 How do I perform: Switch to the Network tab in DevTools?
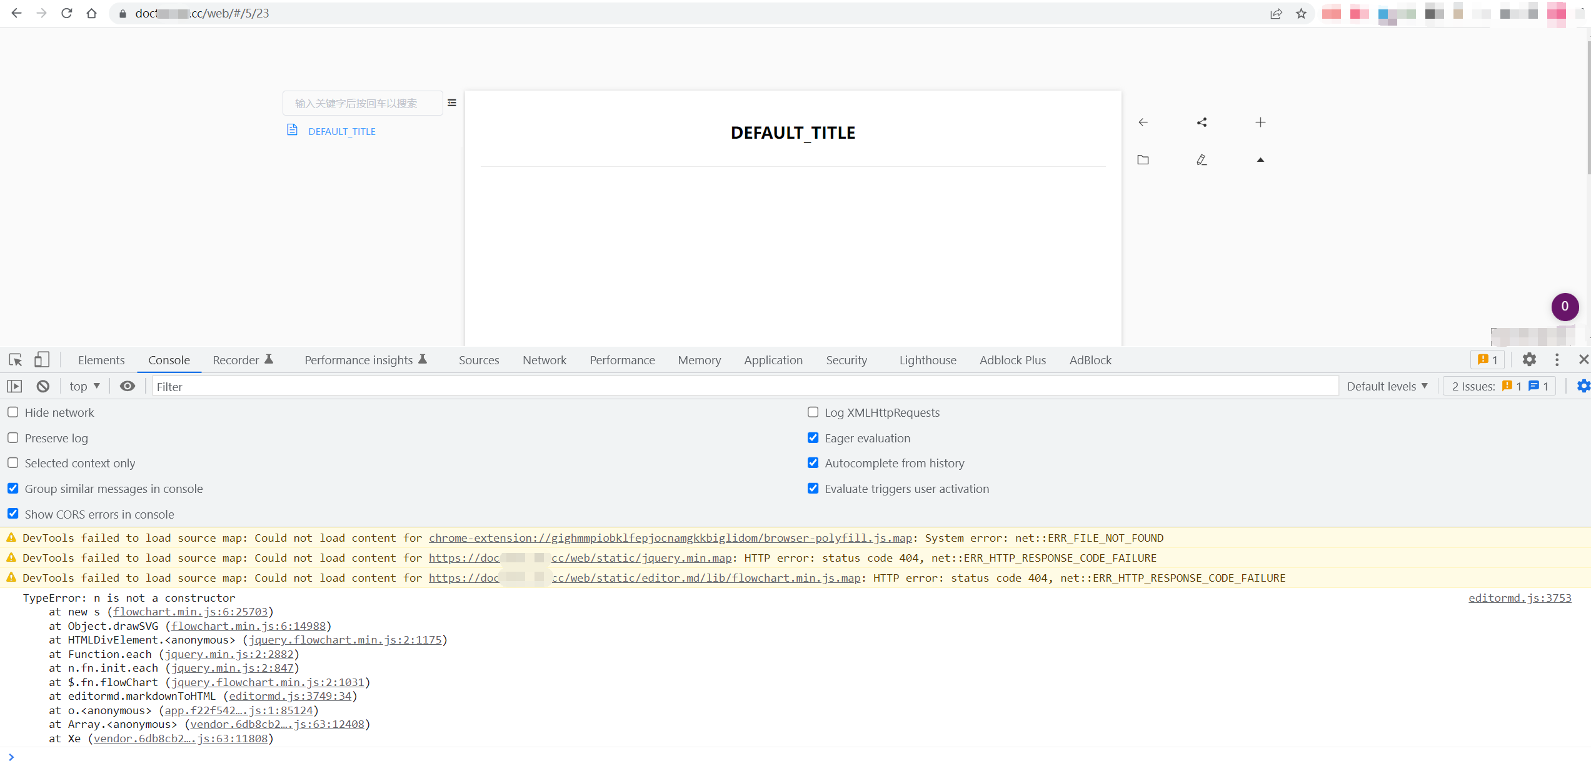point(544,360)
